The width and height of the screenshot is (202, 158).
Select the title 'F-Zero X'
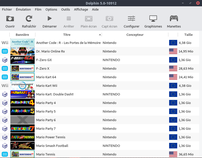[x=43, y=68]
